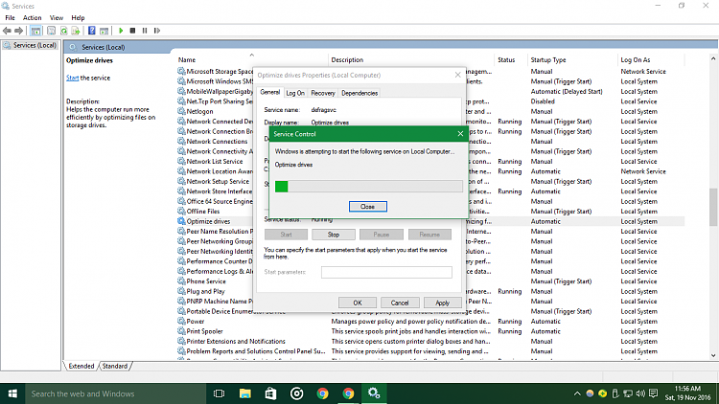This screenshot has width=719, height=404.
Task: Toggle Show/Hide Console Tree toolbar icon
Action: pyautogui.click(x=35, y=31)
